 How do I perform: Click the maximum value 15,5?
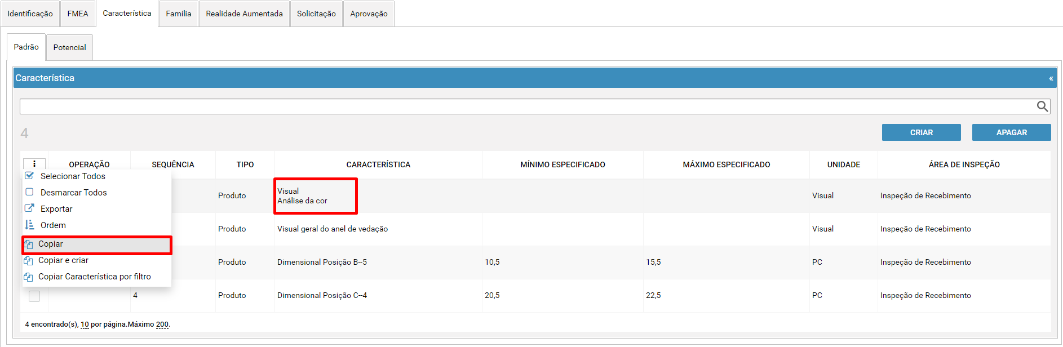pos(653,262)
